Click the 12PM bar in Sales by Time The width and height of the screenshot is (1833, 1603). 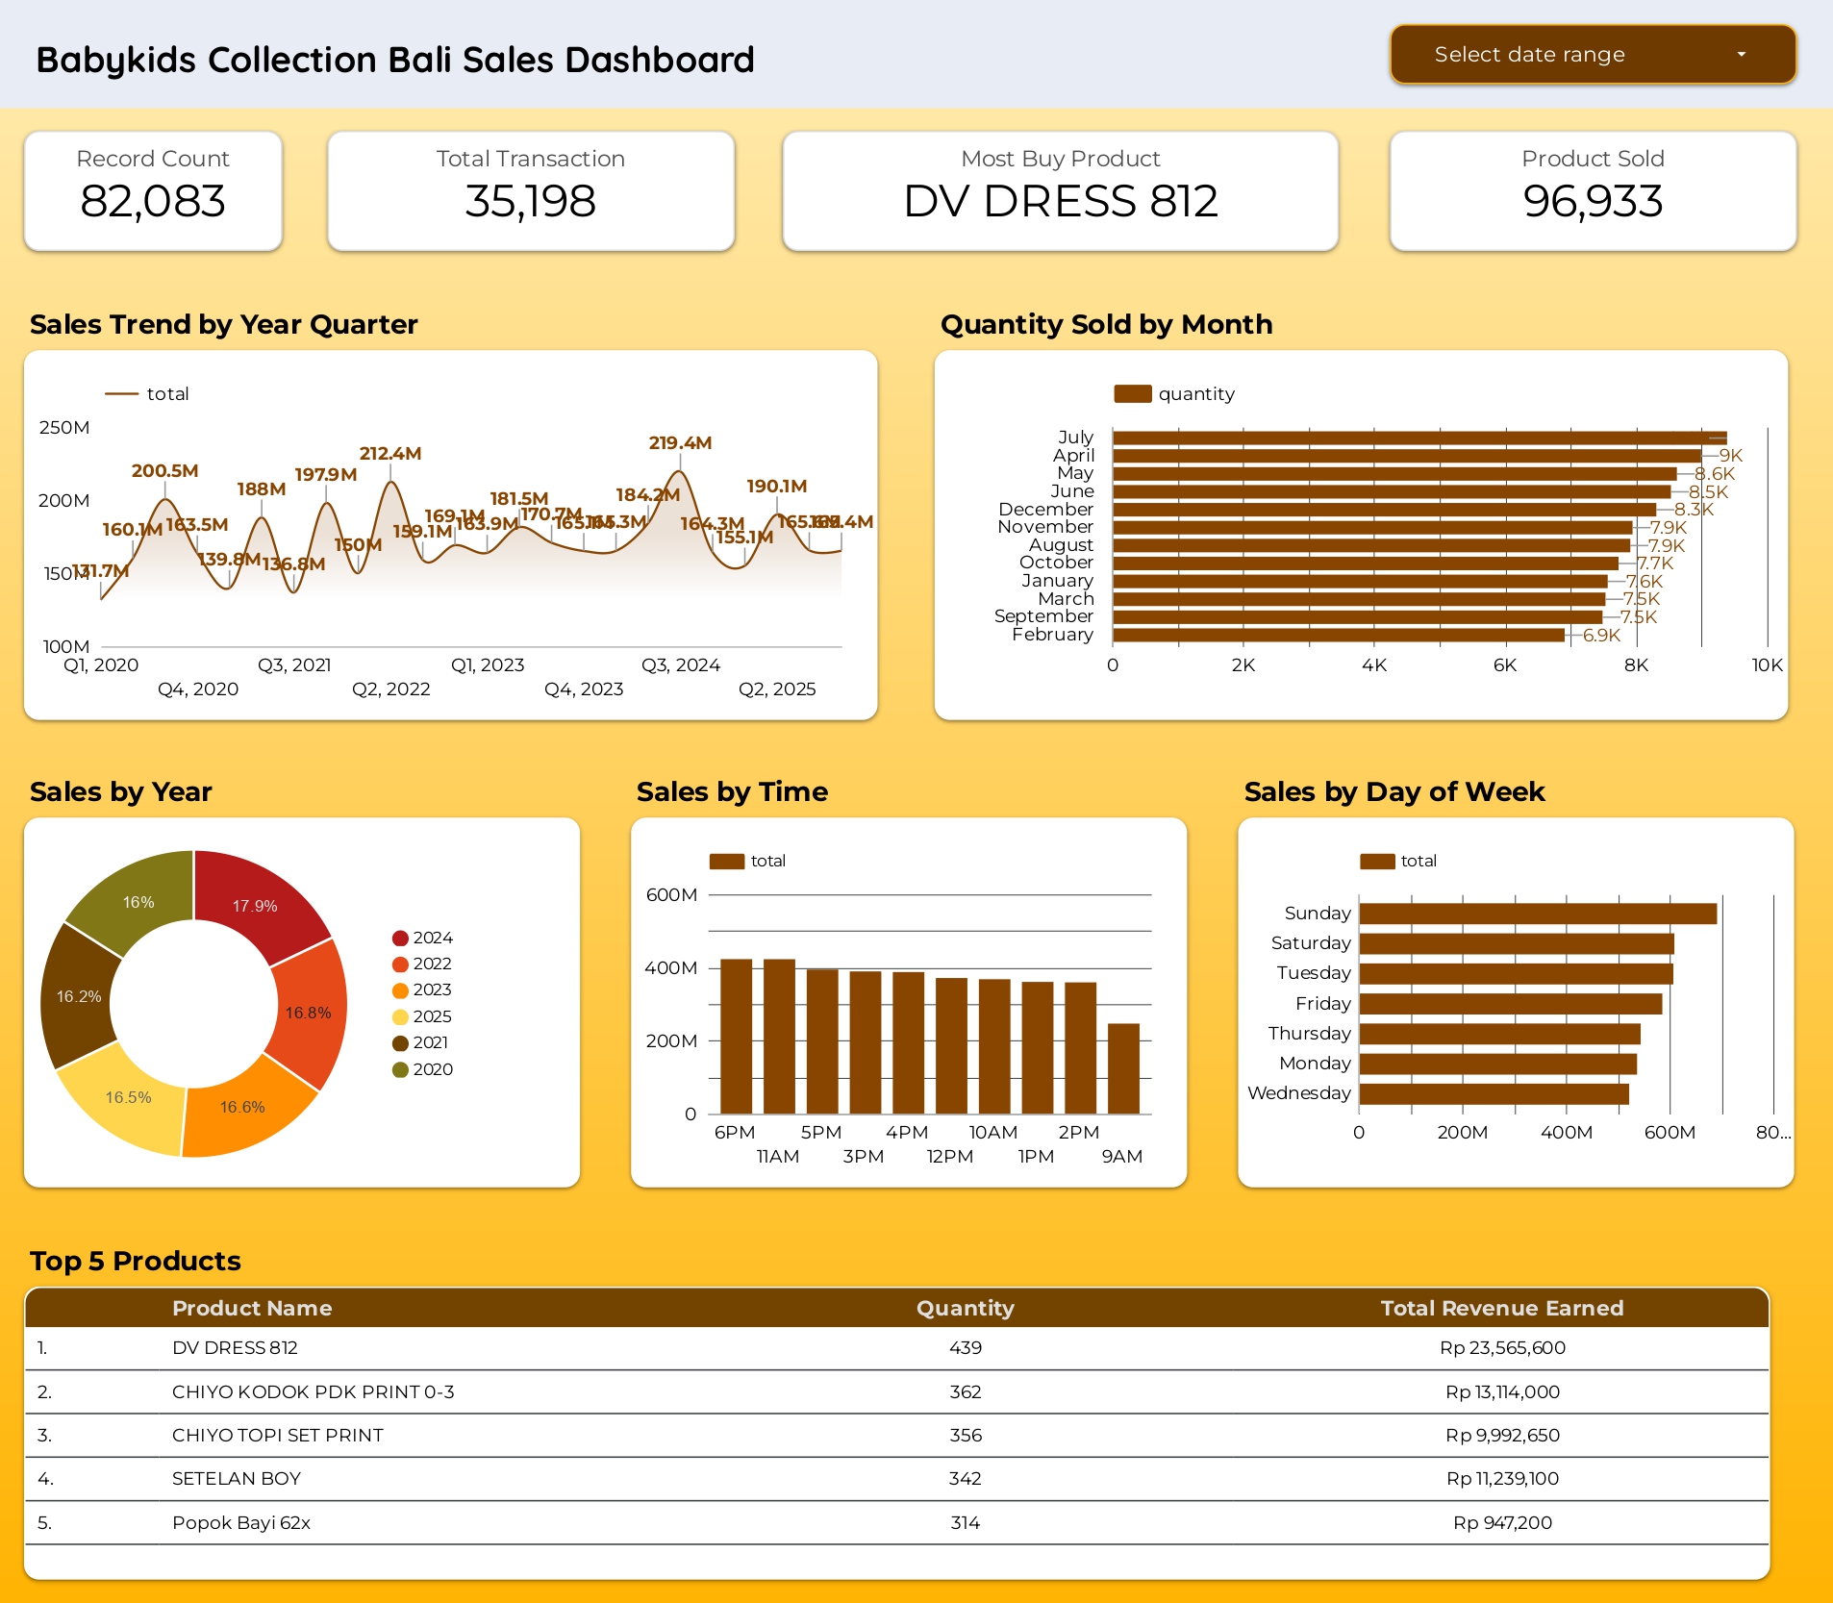(951, 1046)
